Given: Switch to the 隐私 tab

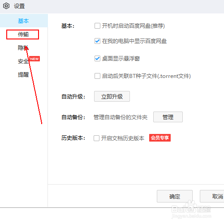Looking at the screenshot, I should [23, 48].
